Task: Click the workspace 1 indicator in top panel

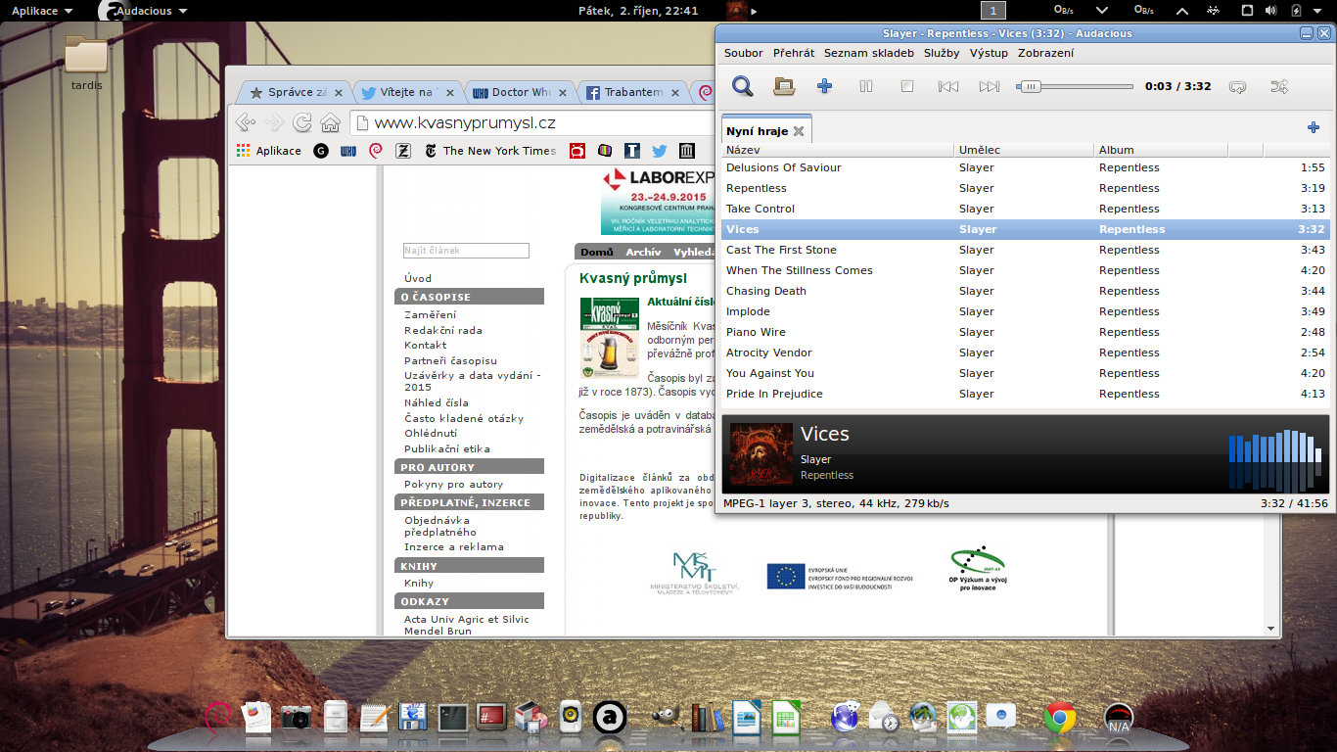Action: click(x=993, y=11)
